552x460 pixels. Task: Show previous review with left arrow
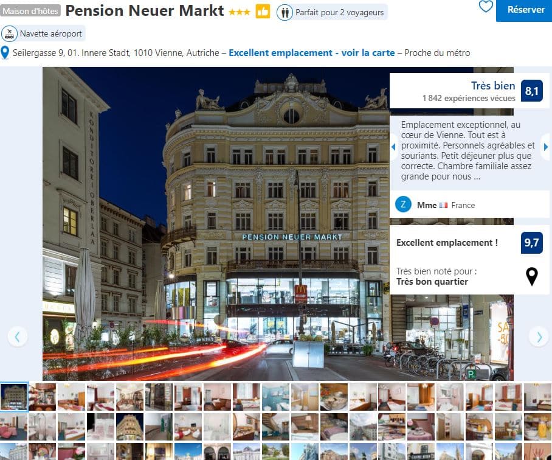pos(393,147)
